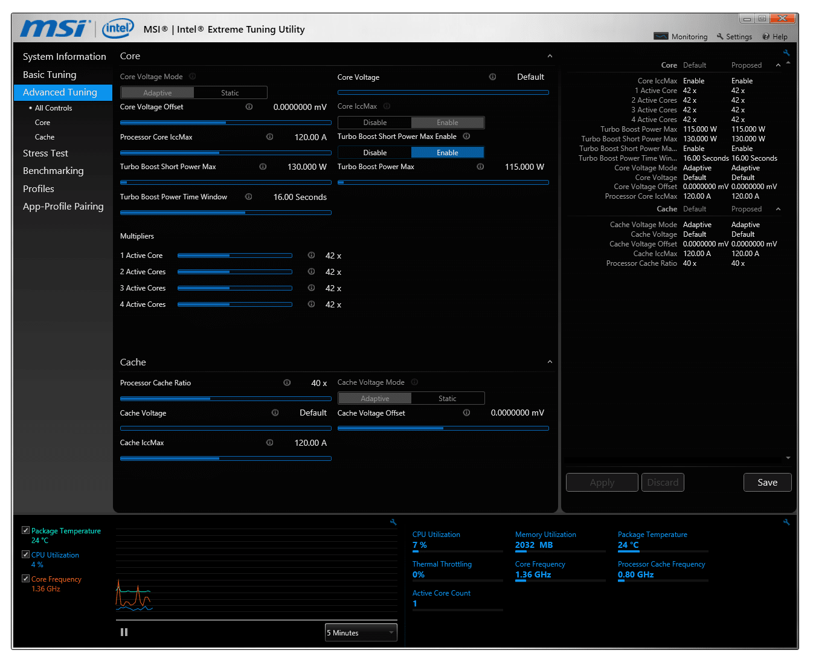Click scroll-down arrow in proposed settings panel
This screenshot has width=813, height=659.
788,458
